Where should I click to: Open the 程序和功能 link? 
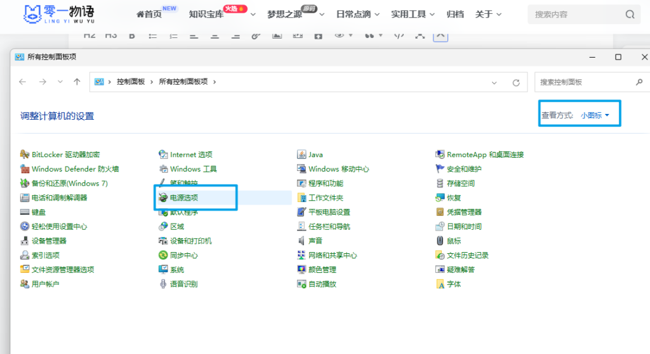click(326, 184)
